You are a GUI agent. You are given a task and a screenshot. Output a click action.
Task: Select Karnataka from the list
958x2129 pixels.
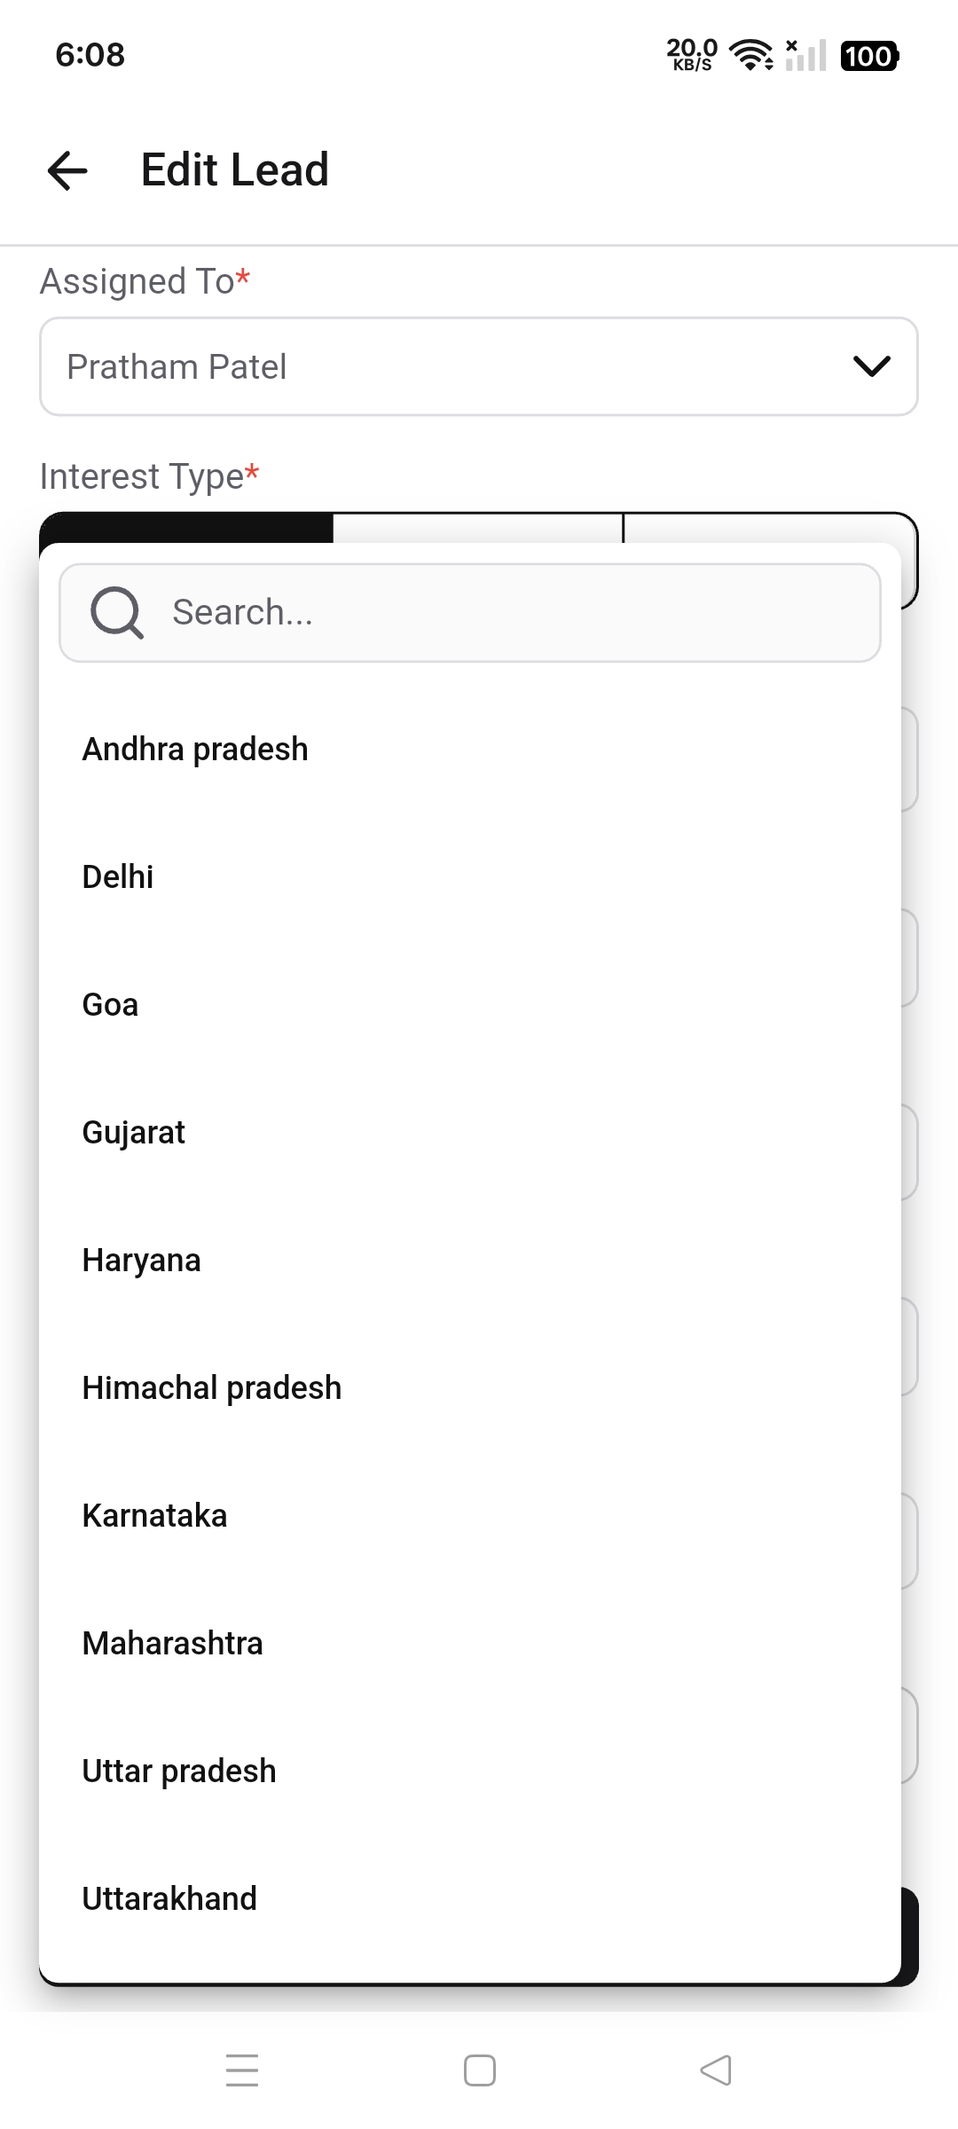155,1516
